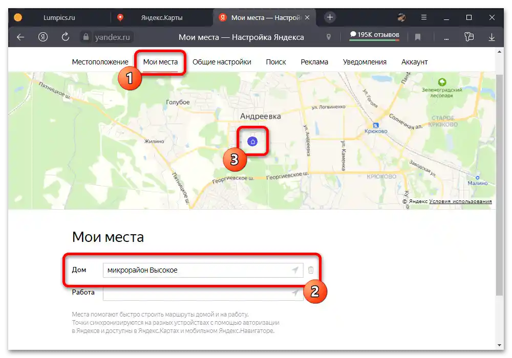The image size is (512, 358).
Task: Click the Малино station marker
Action: (x=477, y=177)
